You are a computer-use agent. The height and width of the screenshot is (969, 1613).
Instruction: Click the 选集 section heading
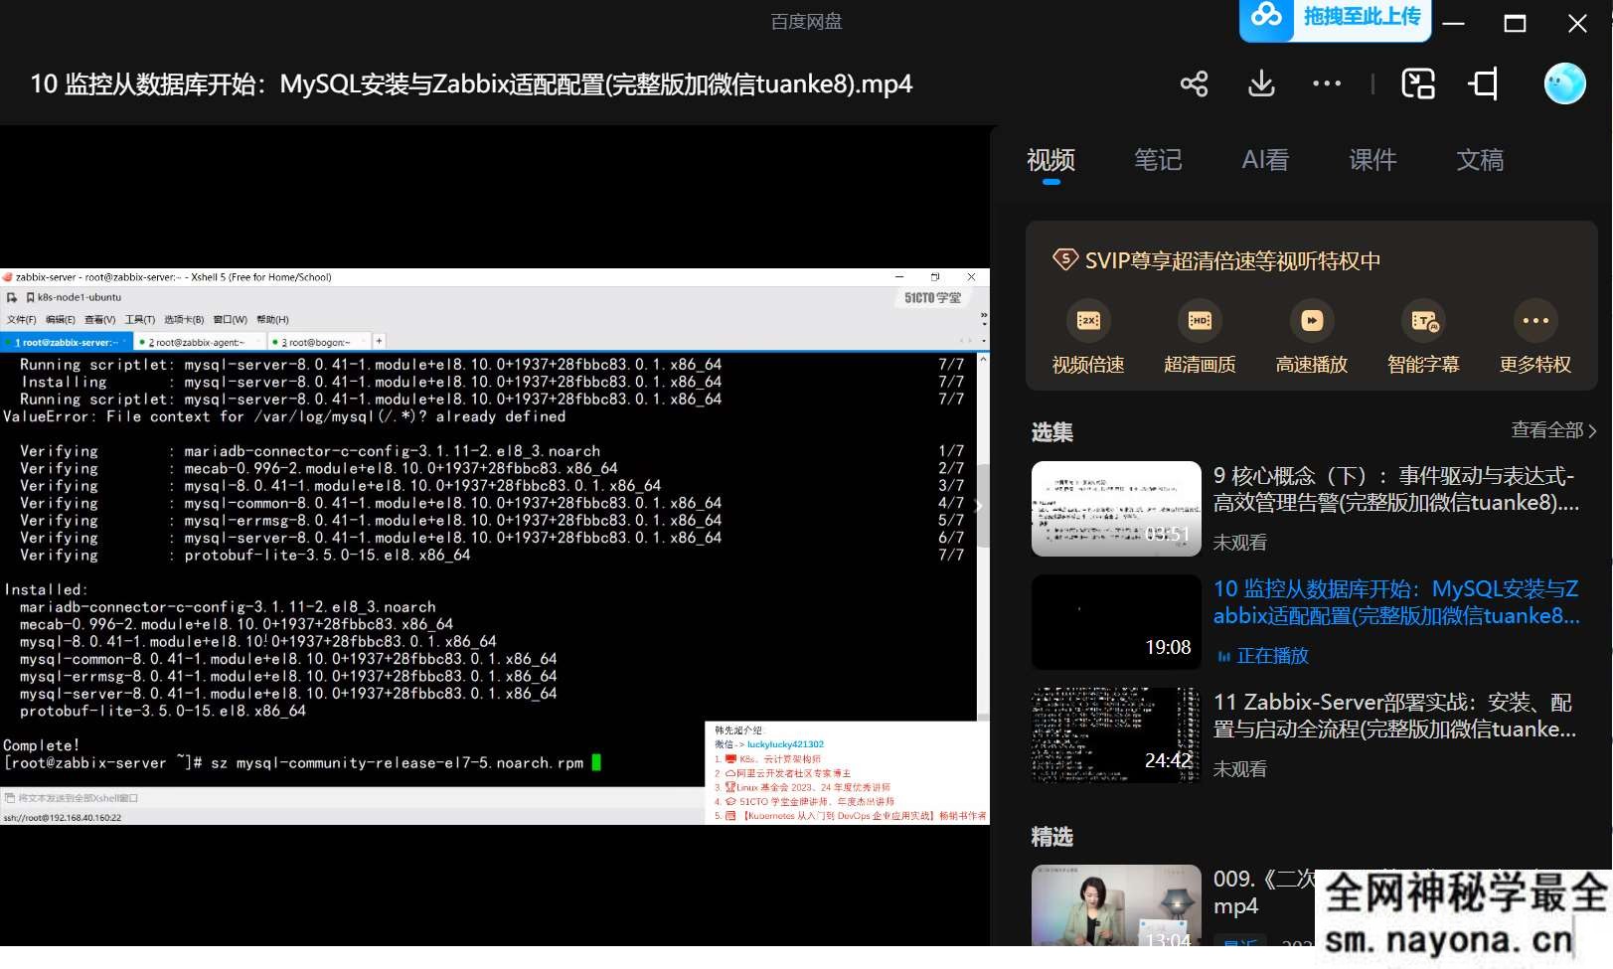[x=1051, y=432]
